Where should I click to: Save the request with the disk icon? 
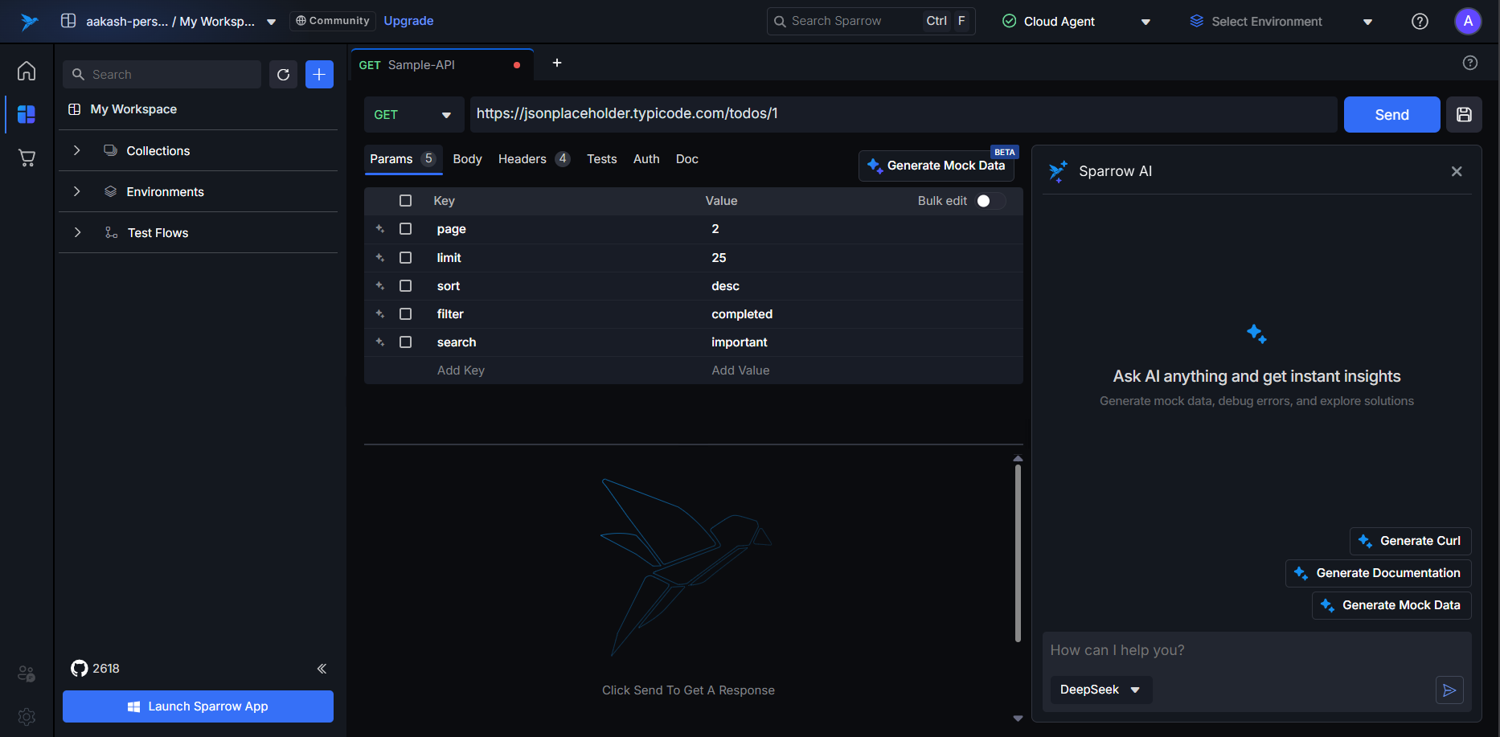click(1464, 115)
